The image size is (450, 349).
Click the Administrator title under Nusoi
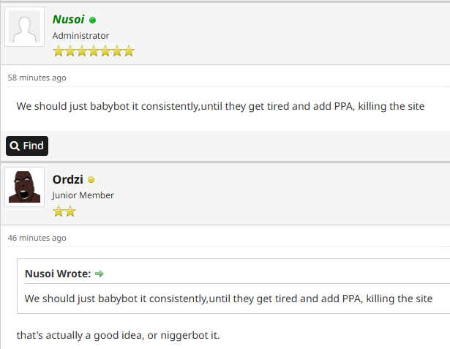click(80, 36)
